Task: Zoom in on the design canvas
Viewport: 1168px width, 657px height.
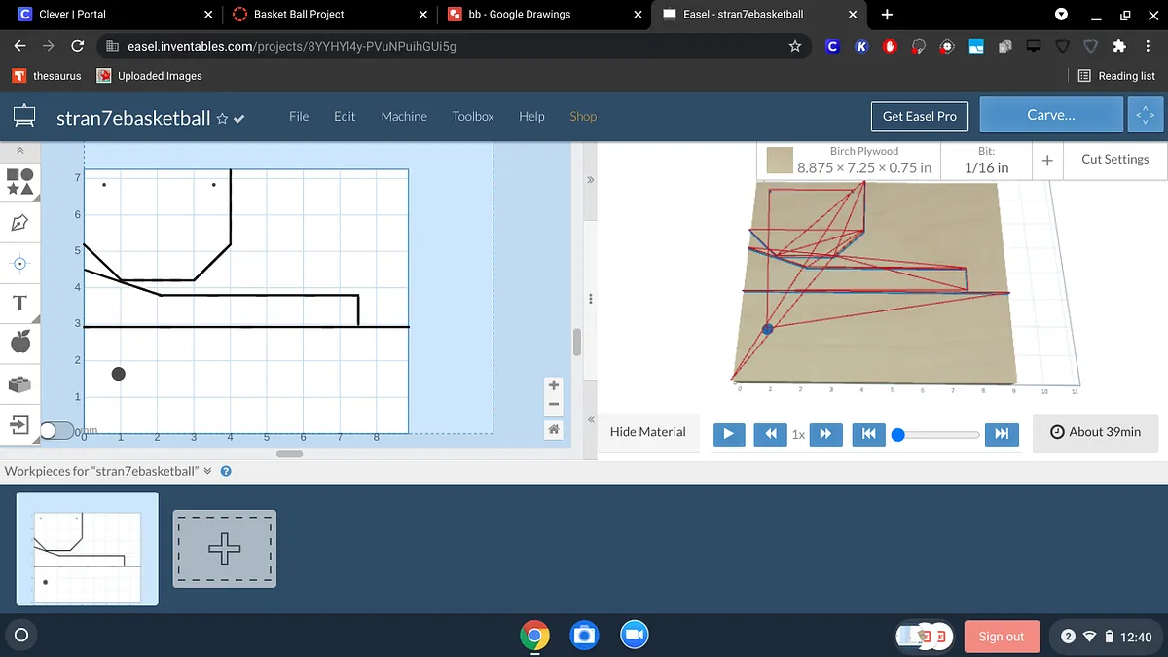Action: pos(554,385)
